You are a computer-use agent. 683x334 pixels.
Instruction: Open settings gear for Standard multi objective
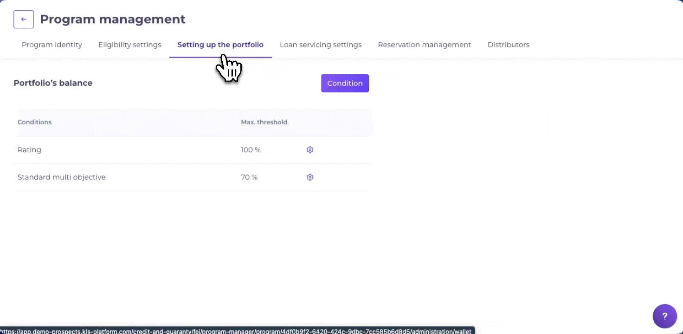pyautogui.click(x=310, y=177)
